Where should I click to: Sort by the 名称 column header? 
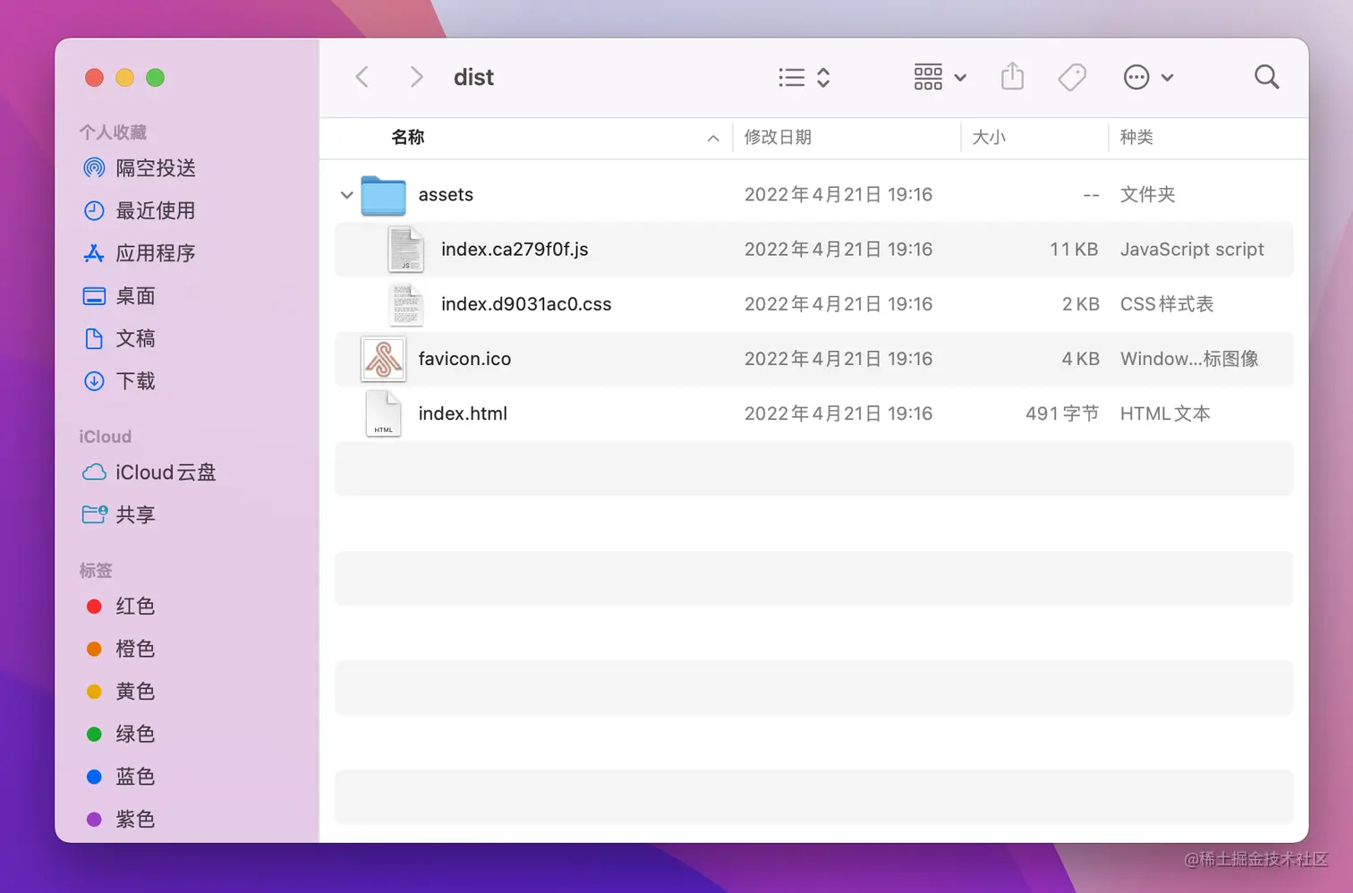pyautogui.click(x=407, y=137)
